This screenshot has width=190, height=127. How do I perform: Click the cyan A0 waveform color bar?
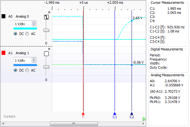[25, 29]
